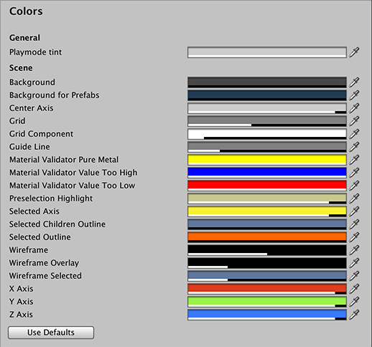Open the Playmode tint color swatch

(x=267, y=52)
